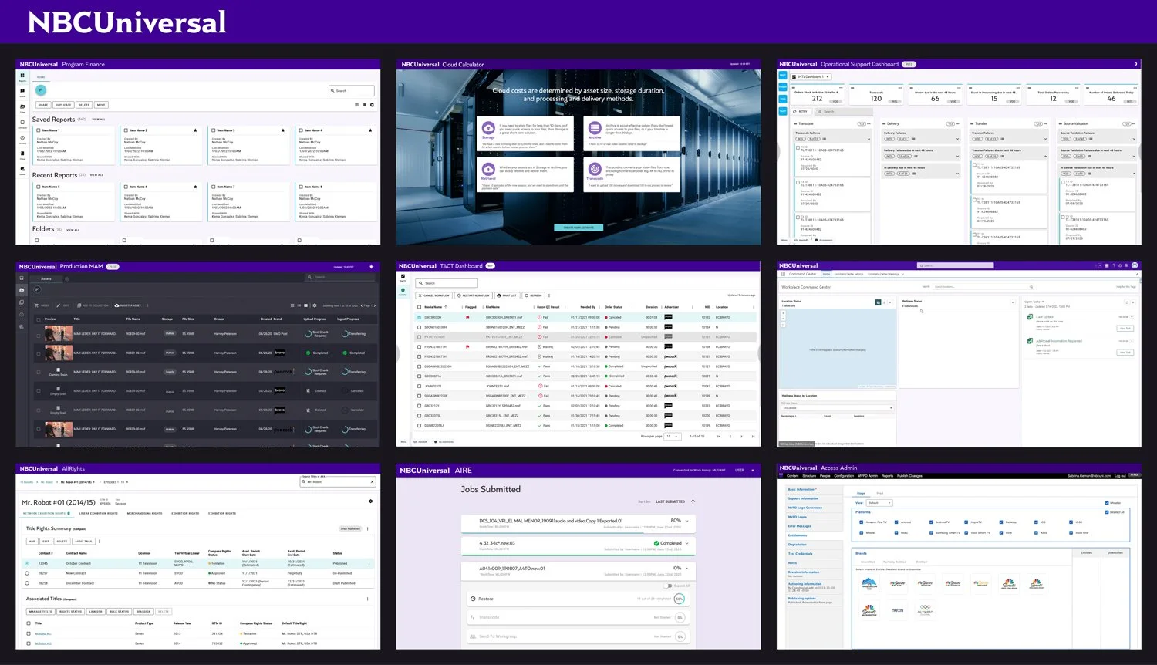Select the Retrieval icon in Cloud Calculator
1157x665 pixels.
point(488,170)
